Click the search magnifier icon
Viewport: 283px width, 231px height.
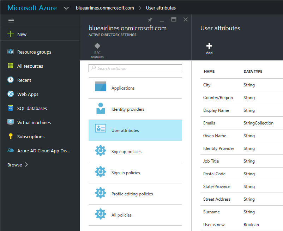pos(93,68)
